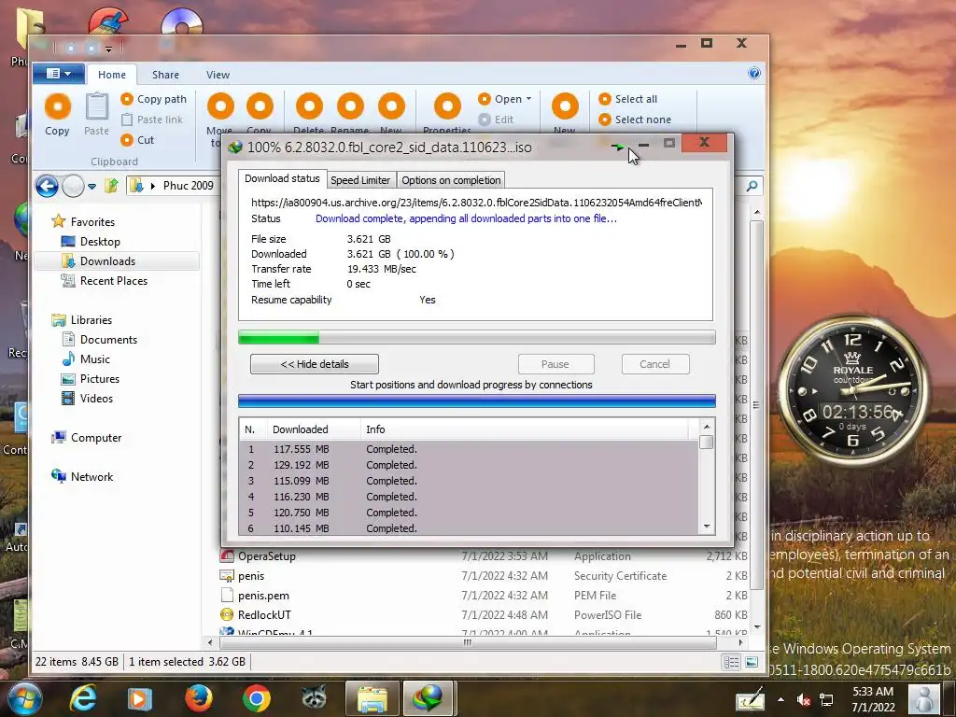Switch to the Home ribbon tab
This screenshot has height=717, width=956.
tap(112, 75)
